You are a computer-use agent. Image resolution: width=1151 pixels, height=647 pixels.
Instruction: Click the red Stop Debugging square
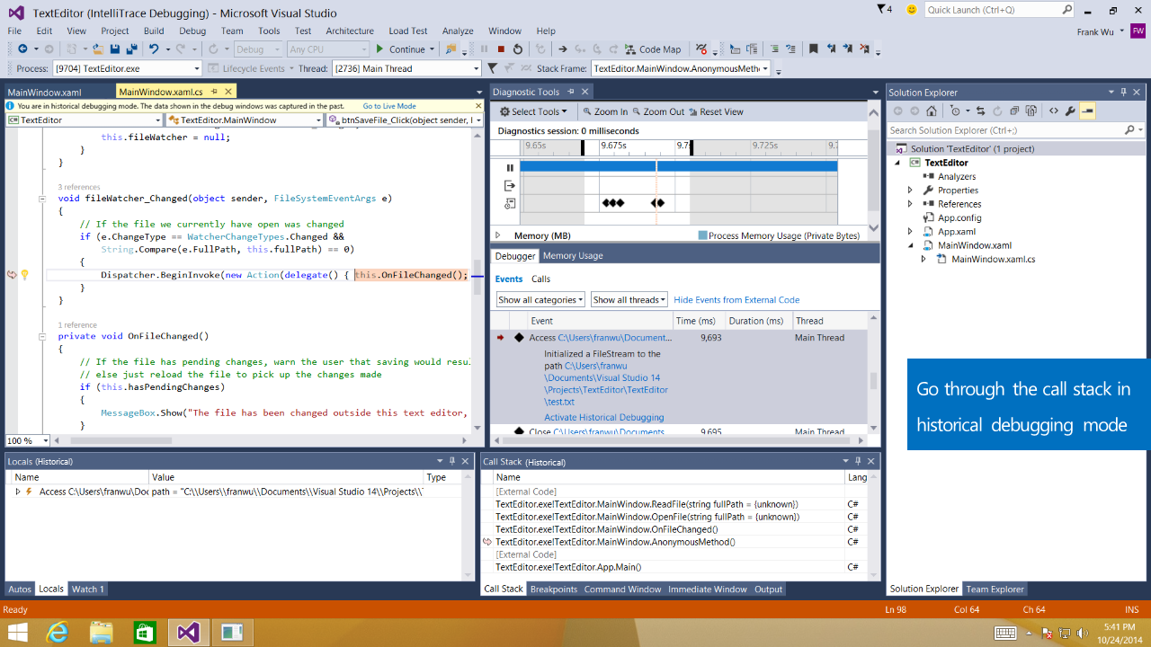[501, 49]
